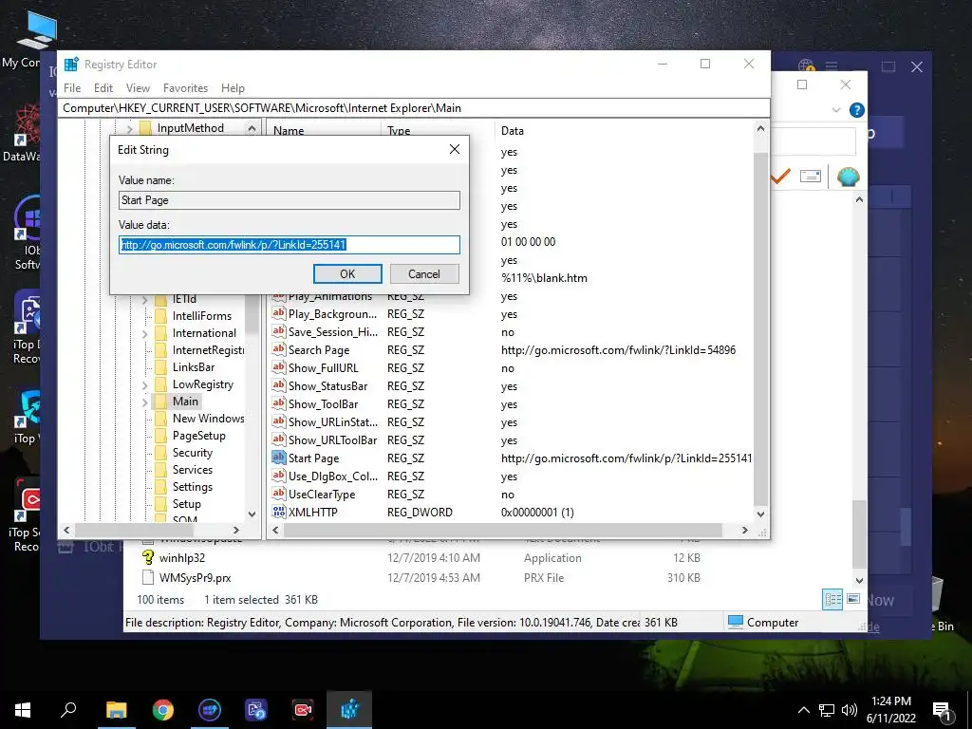This screenshot has width=972, height=729.
Task: Show hidden tray icons chevron
Action: pyautogui.click(x=803, y=710)
